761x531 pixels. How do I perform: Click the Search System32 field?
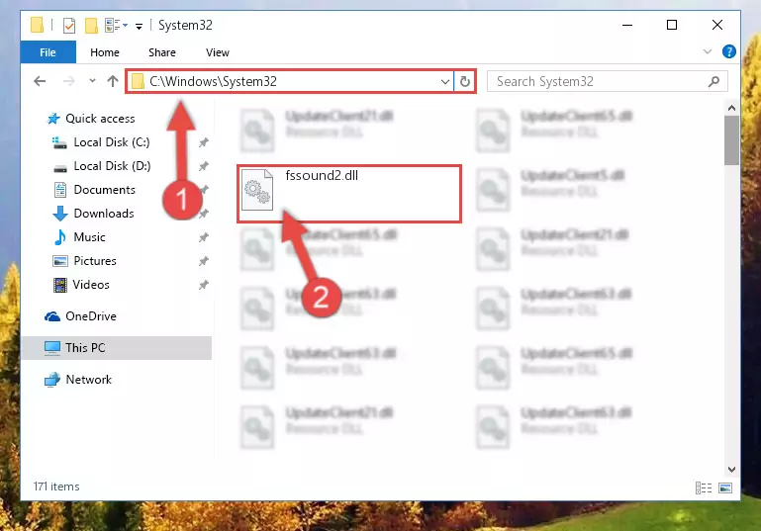pos(608,81)
